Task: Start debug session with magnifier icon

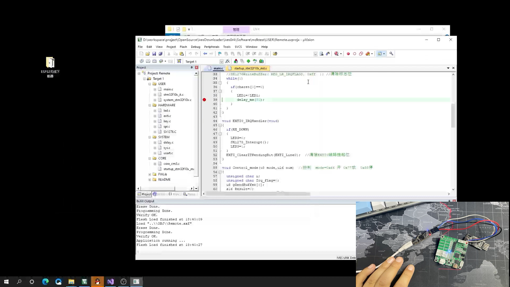Action: 337,54
